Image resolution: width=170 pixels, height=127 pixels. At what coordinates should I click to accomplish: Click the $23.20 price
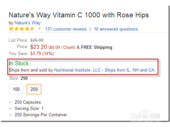(38, 47)
